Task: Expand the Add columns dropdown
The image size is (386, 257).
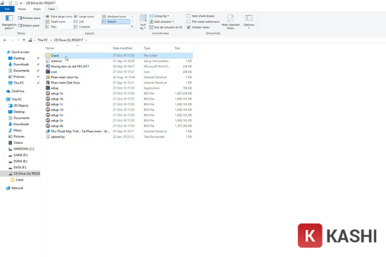Action: tap(163, 21)
